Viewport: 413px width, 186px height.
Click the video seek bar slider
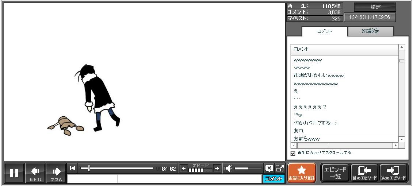(x=89, y=168)
